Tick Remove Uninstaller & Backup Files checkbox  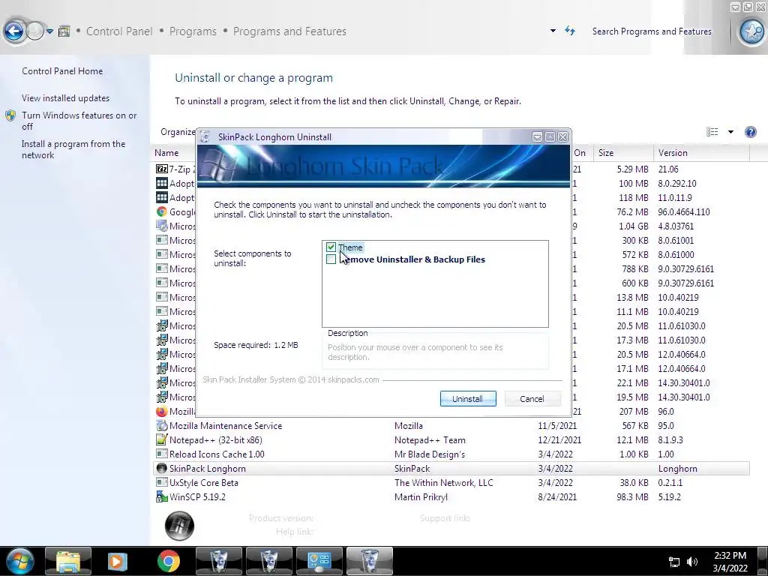coord(331,259)
